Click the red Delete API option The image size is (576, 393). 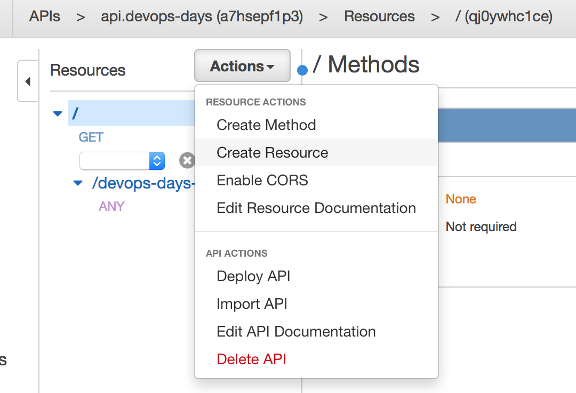pyautogui.click(x=251, y=359)
